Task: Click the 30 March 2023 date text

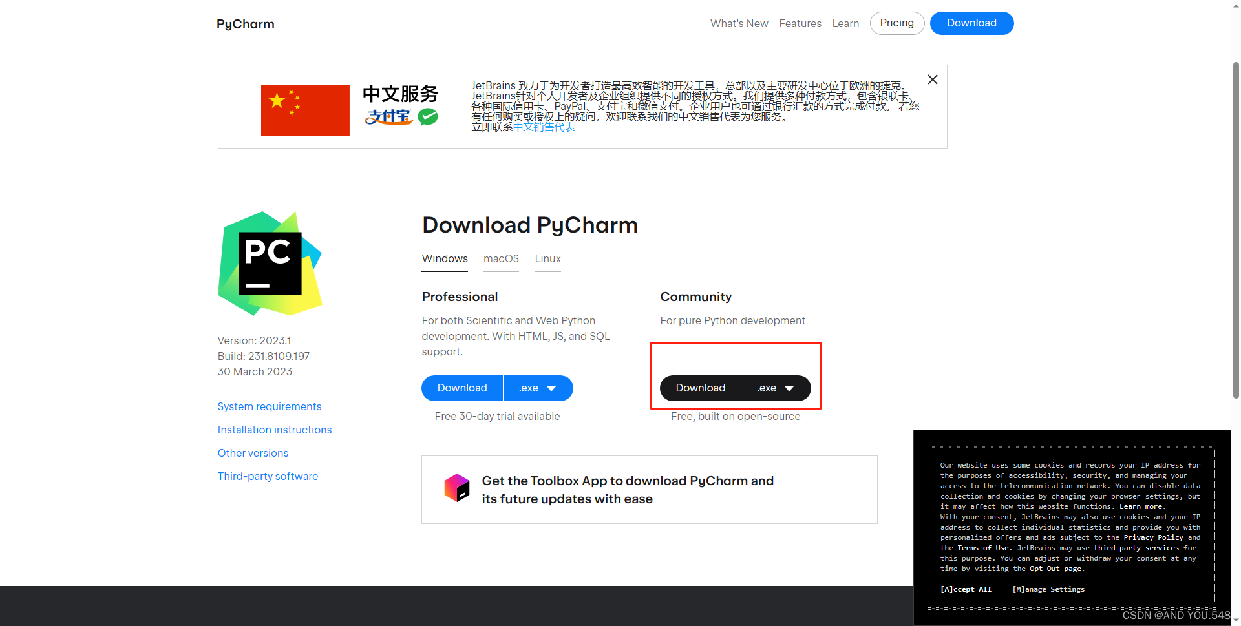Action: point(255,371)
